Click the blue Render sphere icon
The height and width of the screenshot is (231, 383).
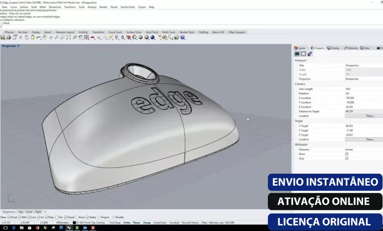coord(153,37)
